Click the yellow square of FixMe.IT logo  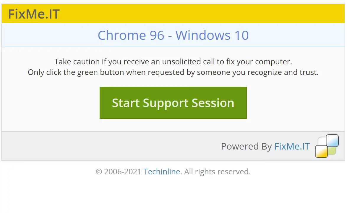(x=321, y=152)
